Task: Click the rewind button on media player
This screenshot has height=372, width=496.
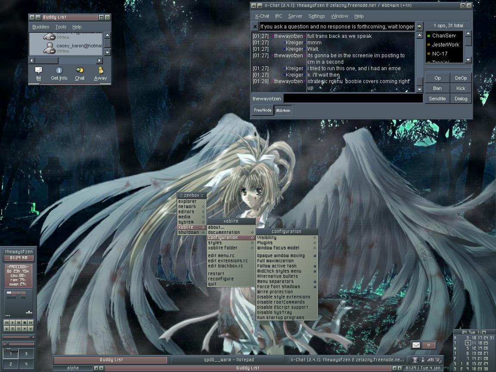Action: click(x=6, y=322)
